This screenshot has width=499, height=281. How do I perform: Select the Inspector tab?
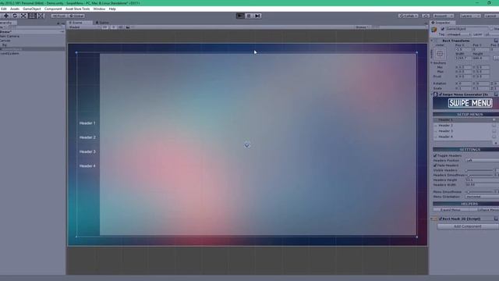pos(442,23)
